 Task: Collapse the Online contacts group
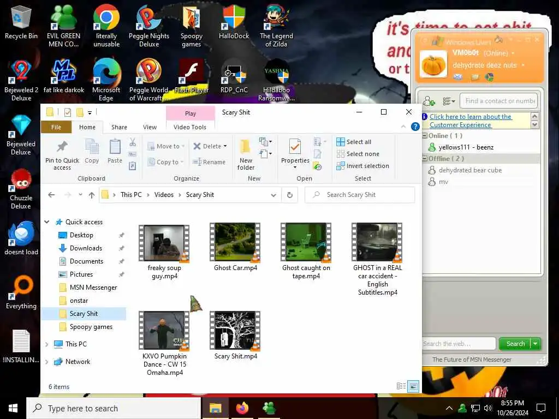425,136
